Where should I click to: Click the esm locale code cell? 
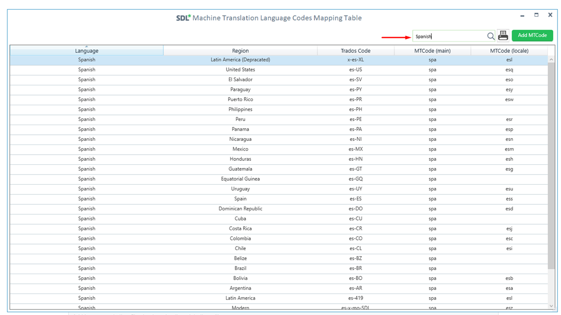509,149
